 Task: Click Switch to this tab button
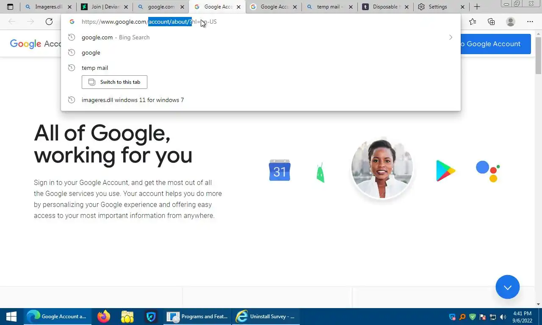coord(114,82)
